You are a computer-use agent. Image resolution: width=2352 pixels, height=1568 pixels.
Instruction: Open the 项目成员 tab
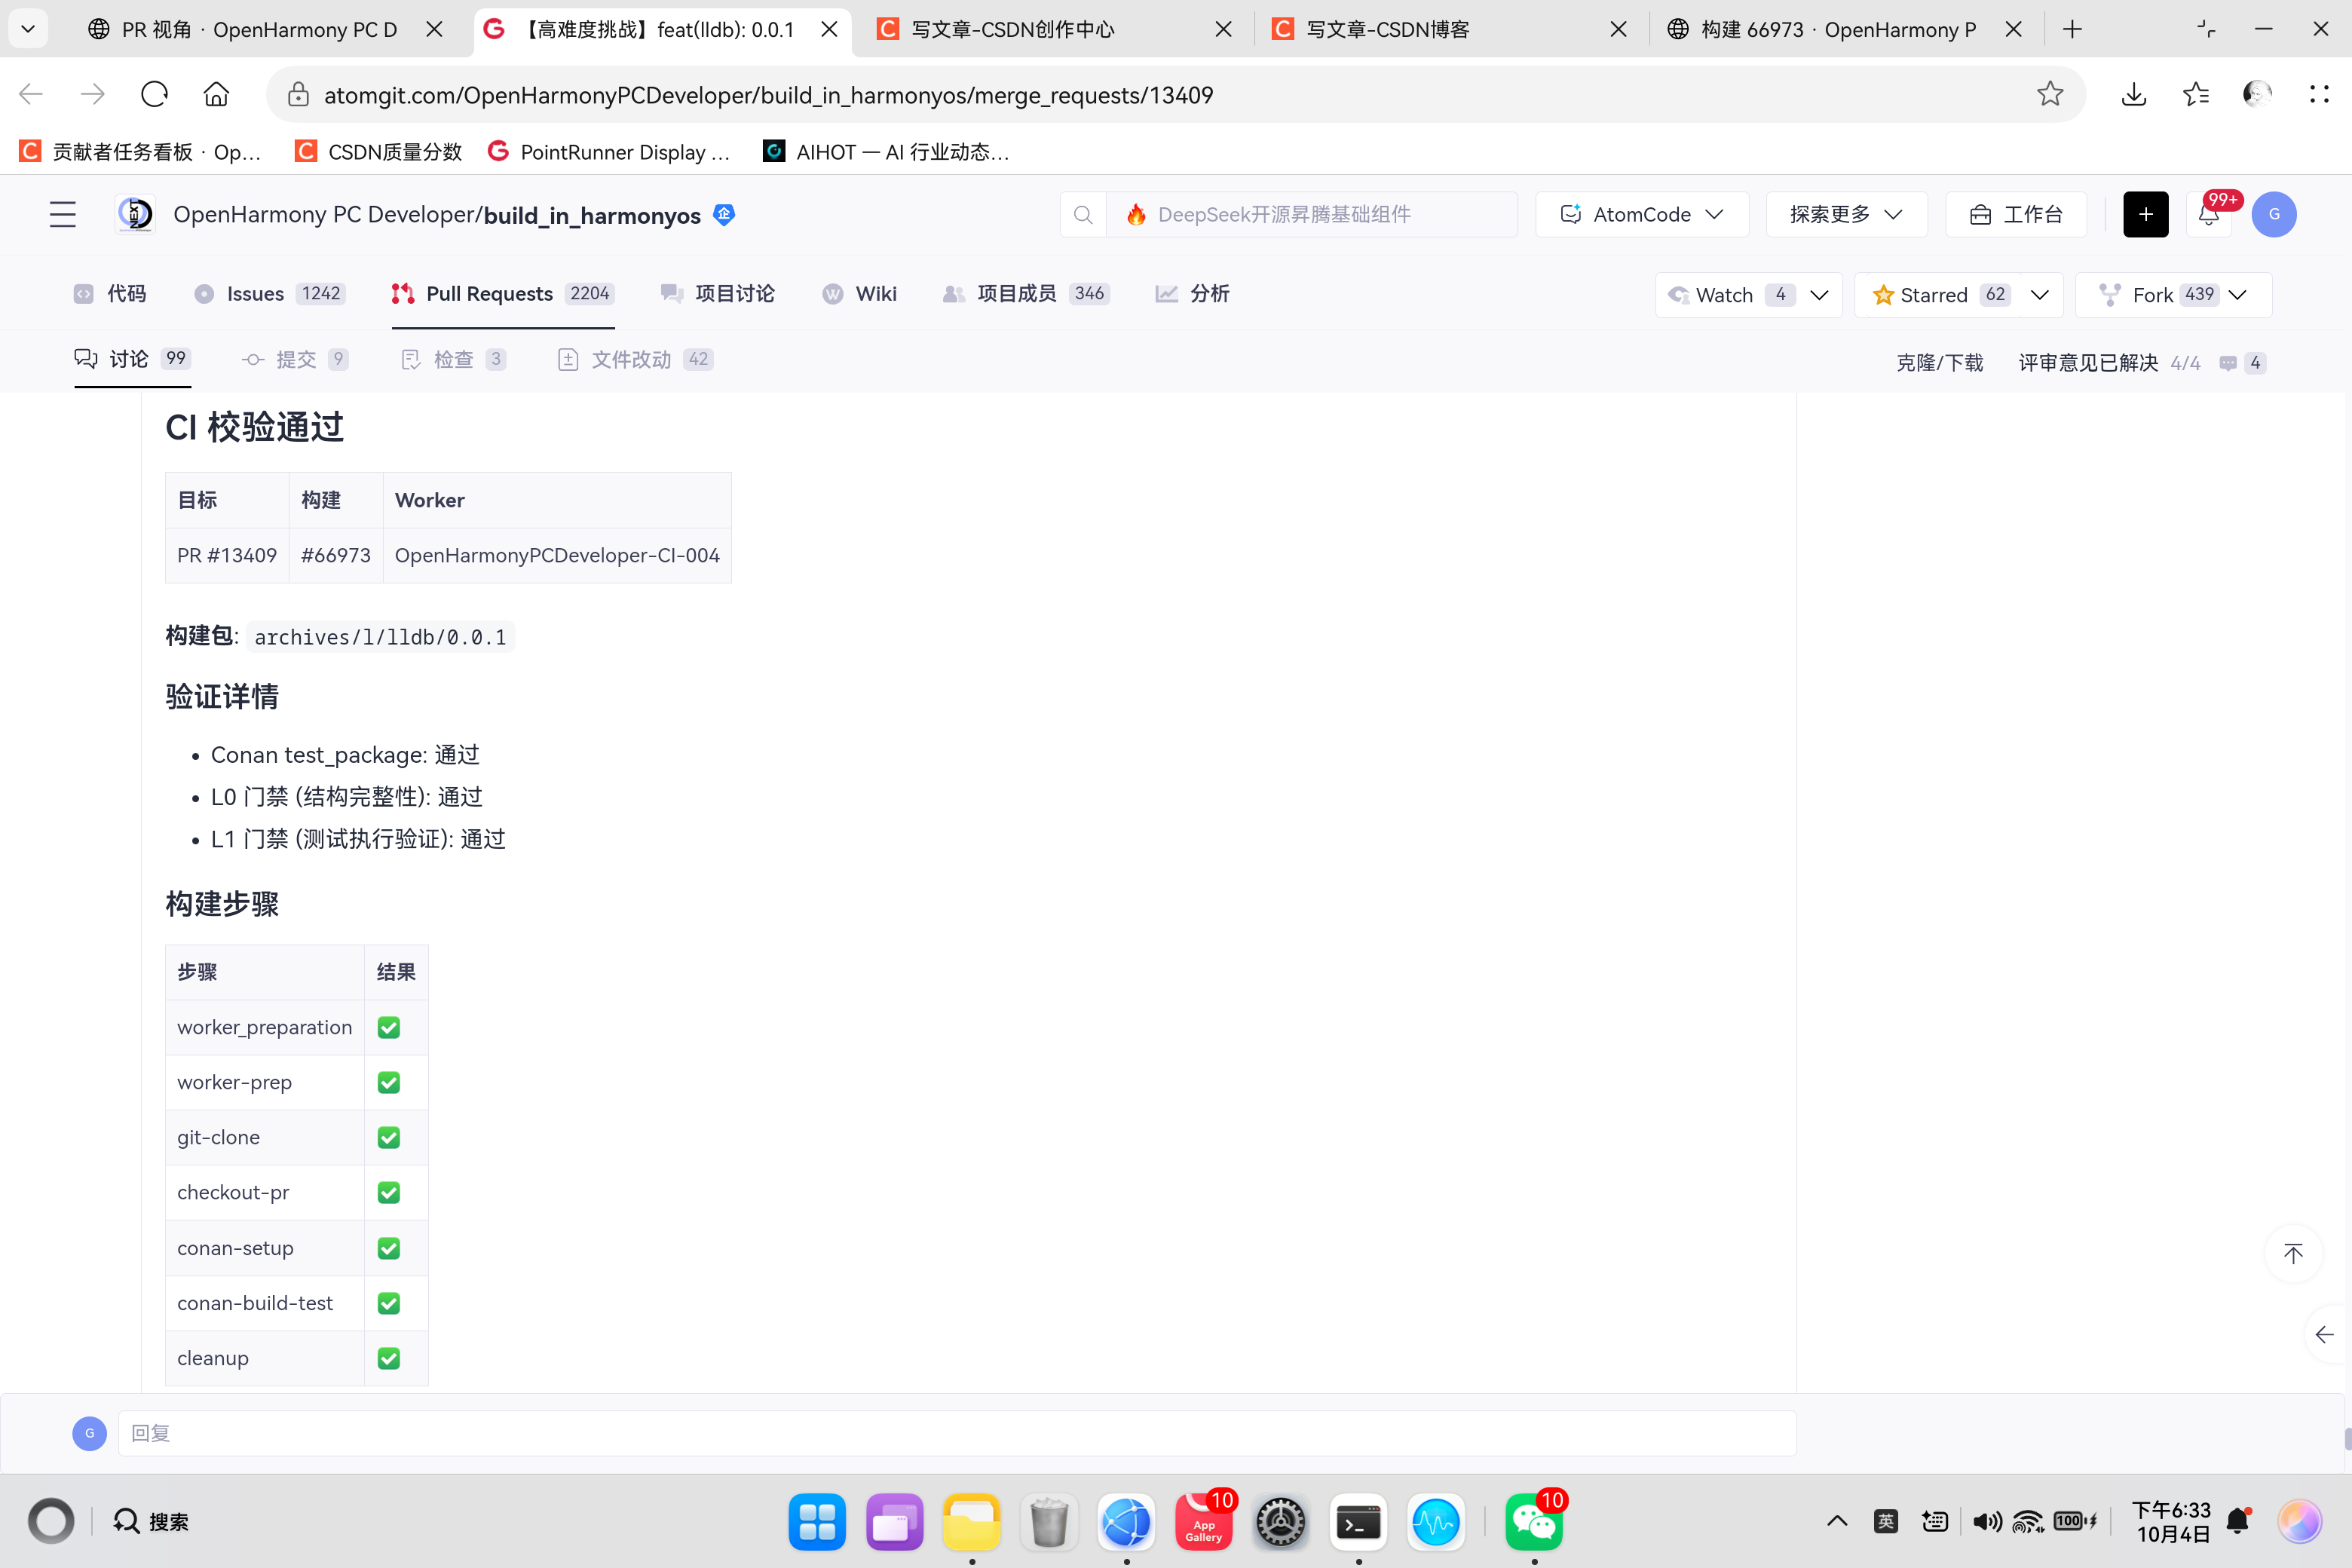coord(1025,293)
